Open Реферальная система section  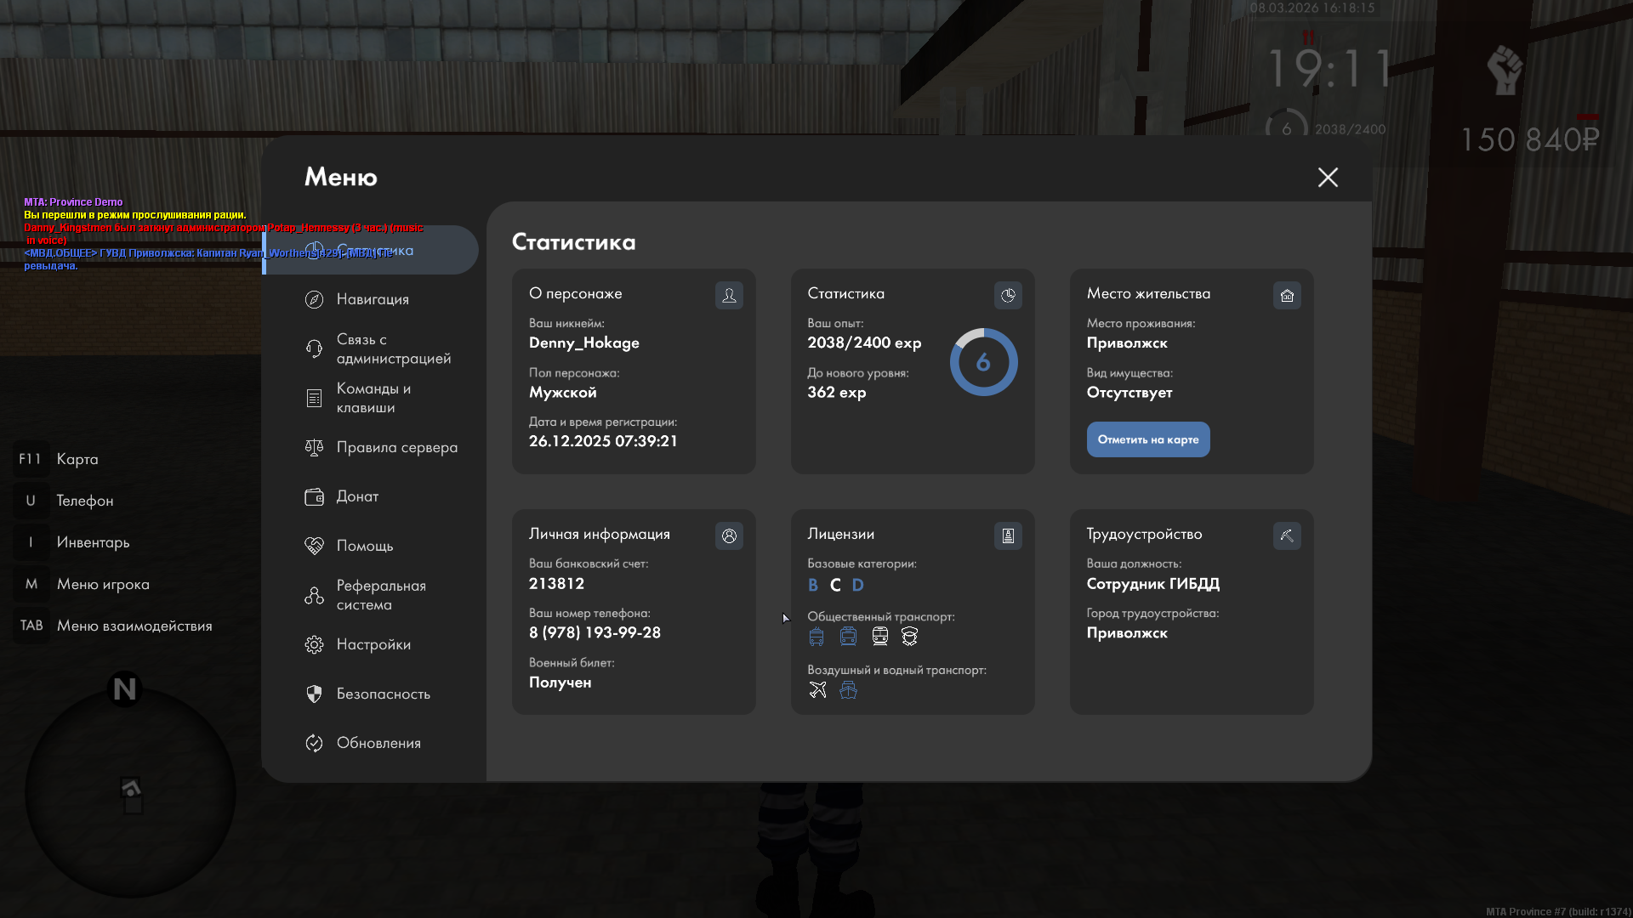(x=380, y=595)
